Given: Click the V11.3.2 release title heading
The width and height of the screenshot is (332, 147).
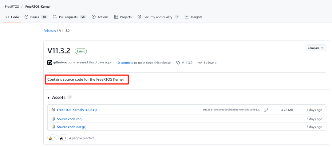Looking at the screenshot, I should (59, 51).
